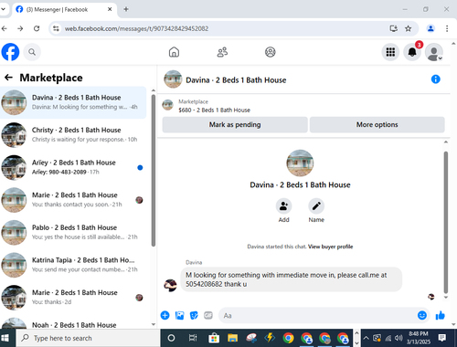Click the chat messages scrollbar
The height and width of the screenshot is (347, 457).
(x=446, y=222)
